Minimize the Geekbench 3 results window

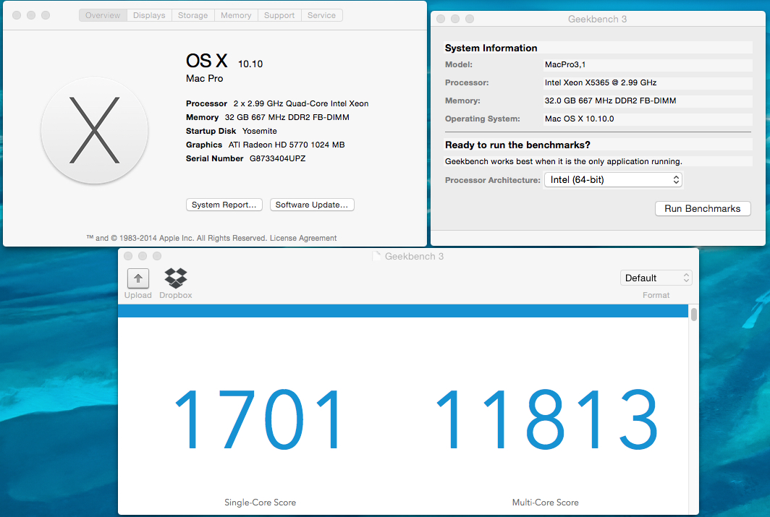(143, 256)
